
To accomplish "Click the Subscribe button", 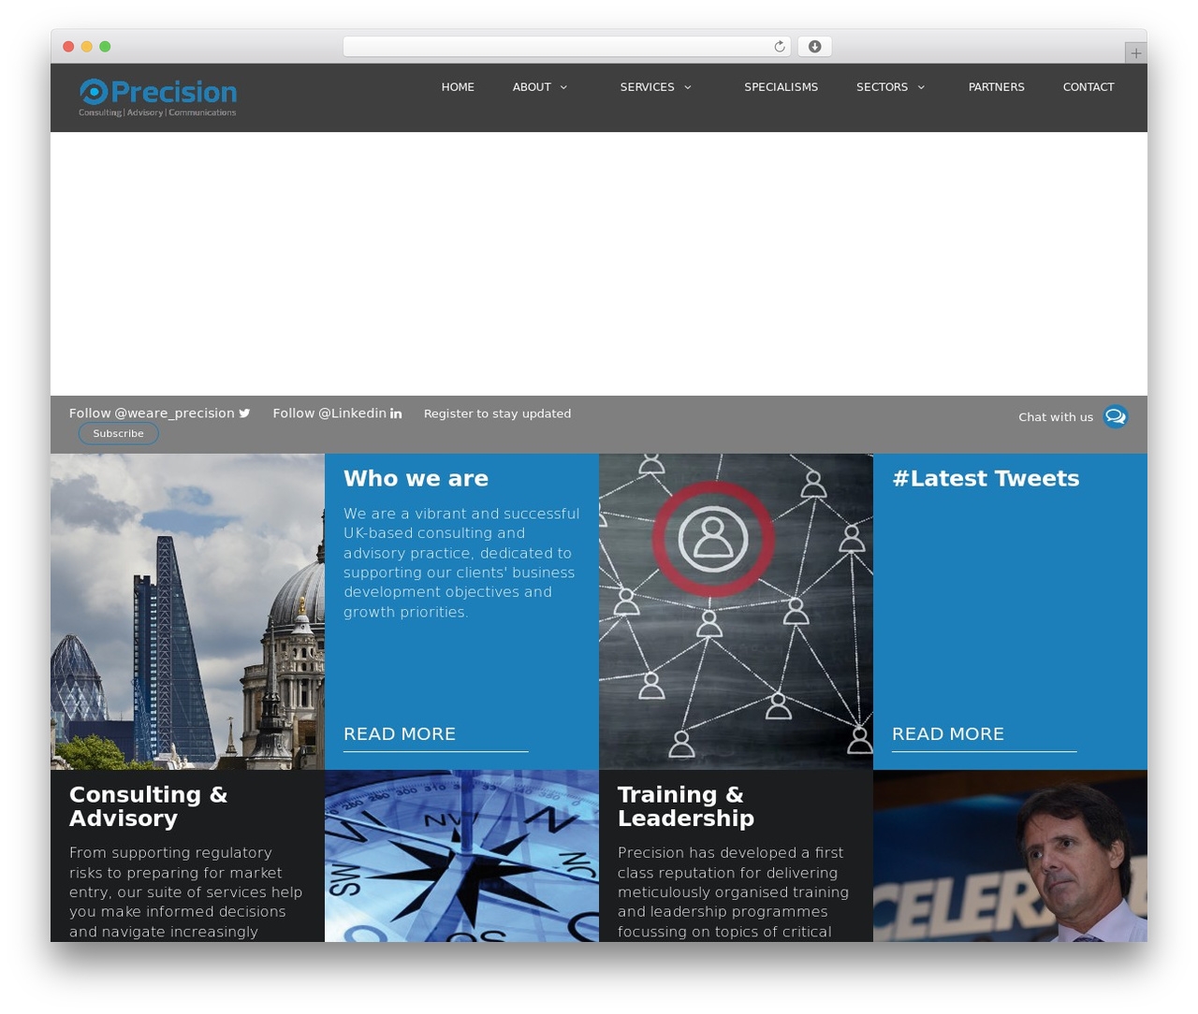I will coord(118,433).
